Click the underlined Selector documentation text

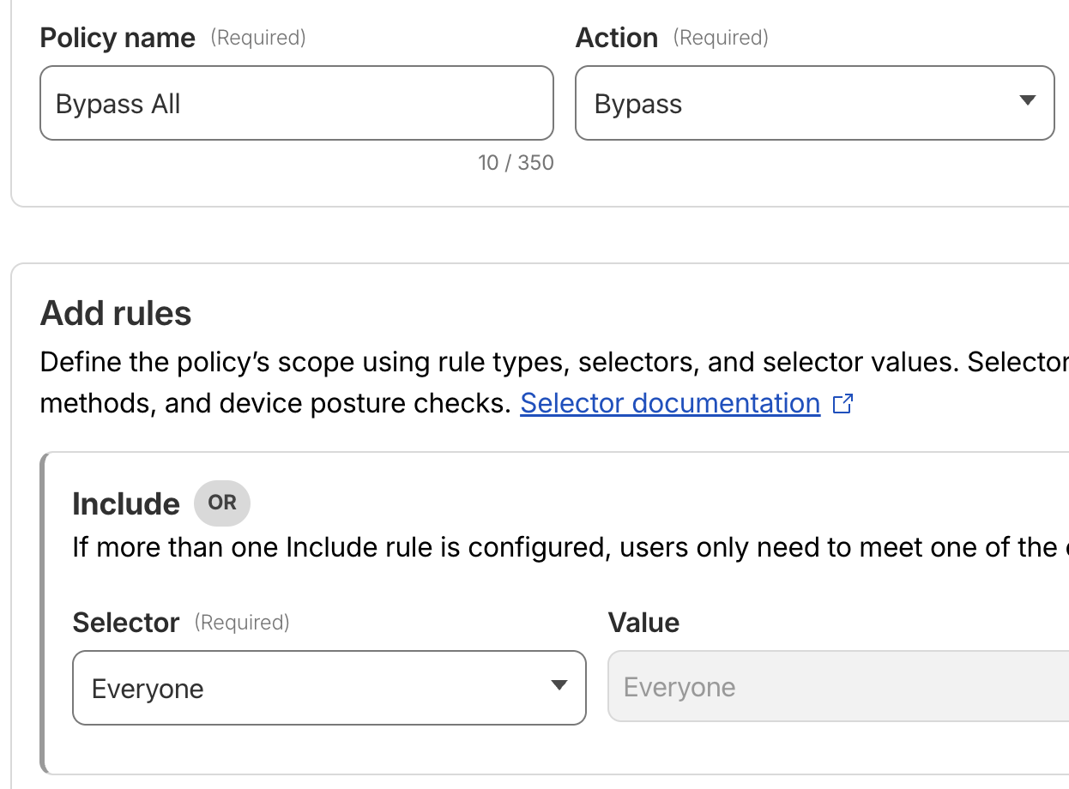[669, 402]
